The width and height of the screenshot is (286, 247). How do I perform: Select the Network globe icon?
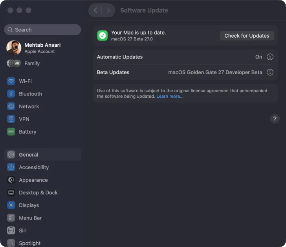coord(11,106)
